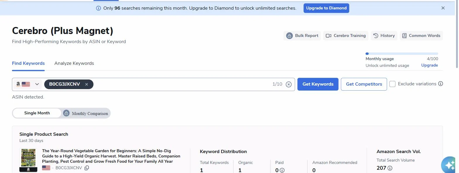459x173 pixels.
Task: Open Cerebro Training video
Action: (x=346, y=36)
